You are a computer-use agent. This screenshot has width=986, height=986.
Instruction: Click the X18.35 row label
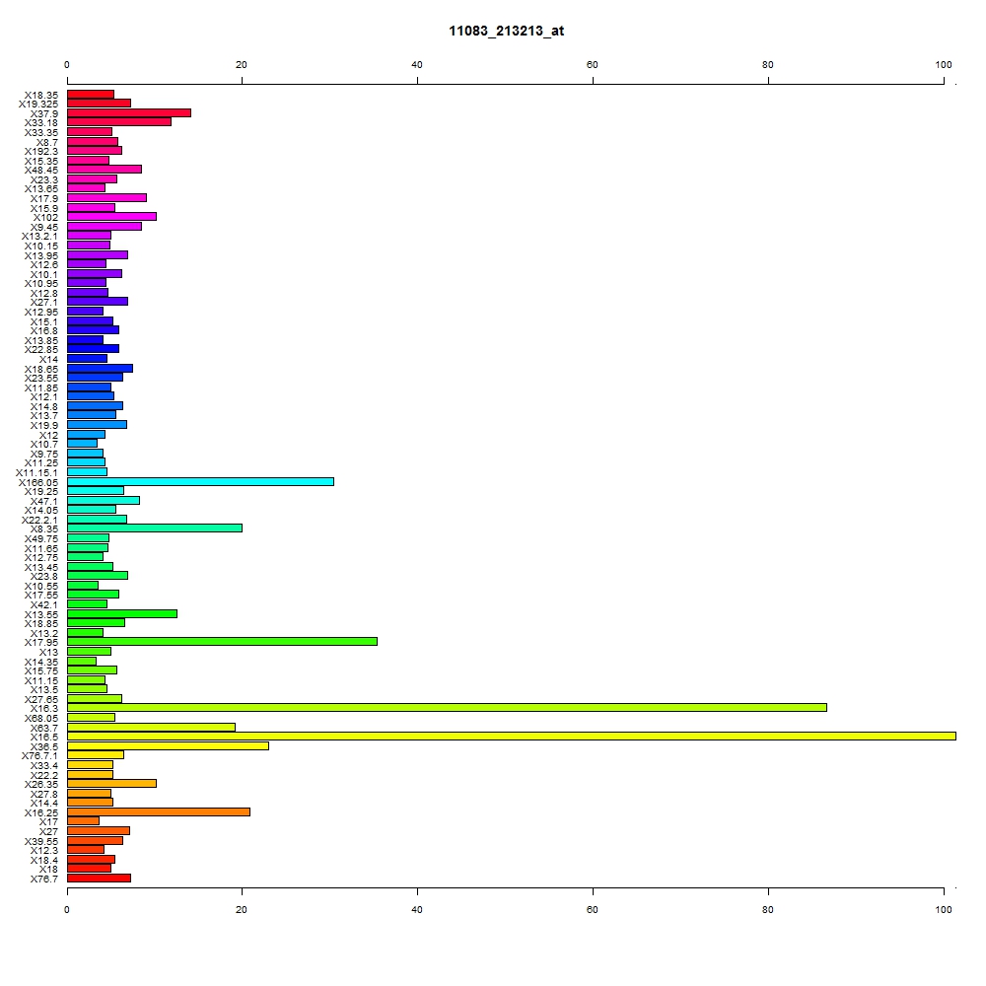41,95
